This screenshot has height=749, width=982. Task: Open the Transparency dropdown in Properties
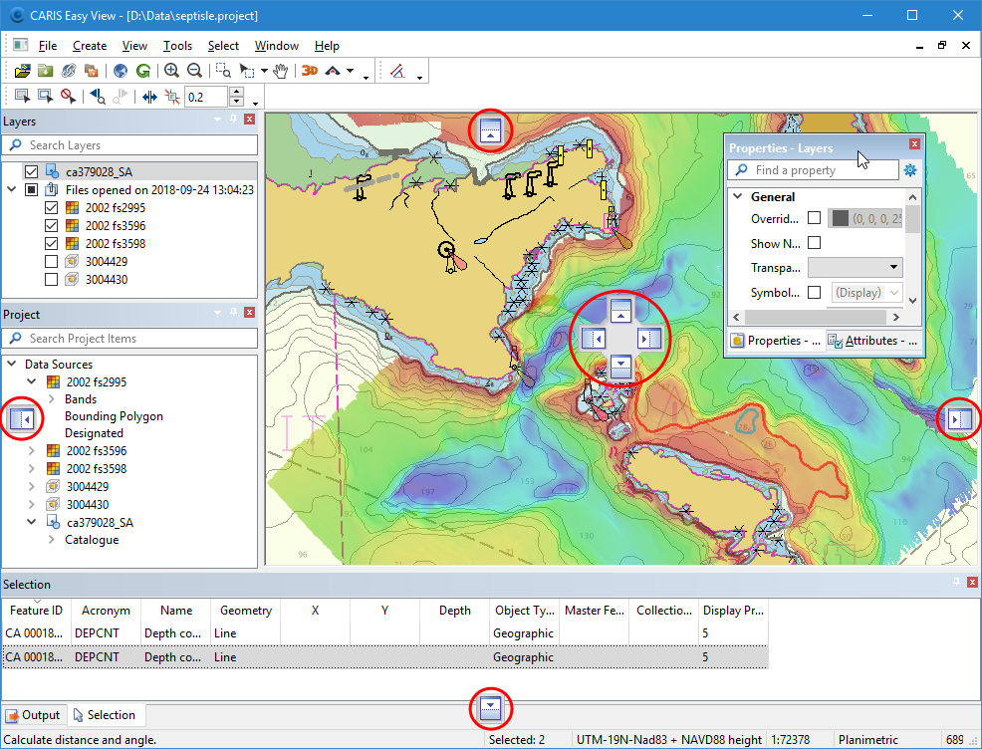855,267
